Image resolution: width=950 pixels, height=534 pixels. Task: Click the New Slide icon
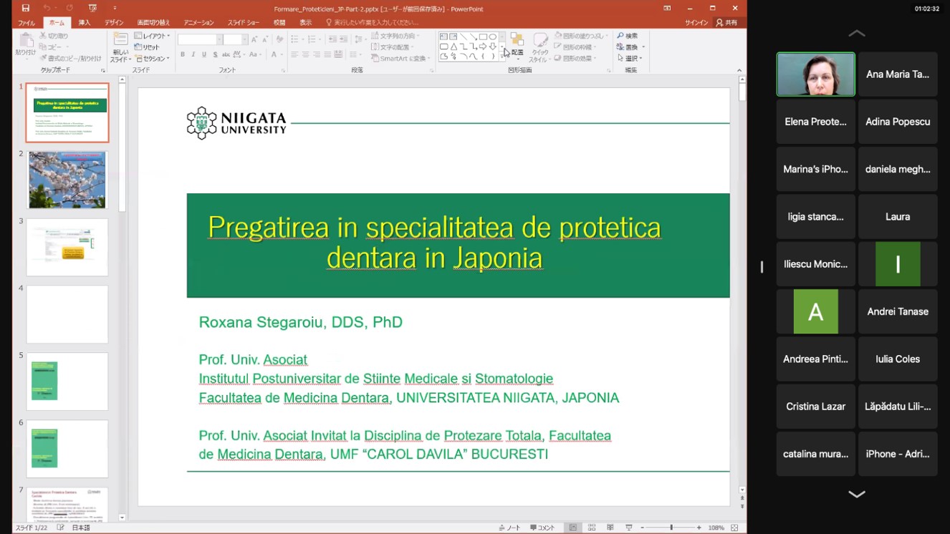[x=120, y=42]
